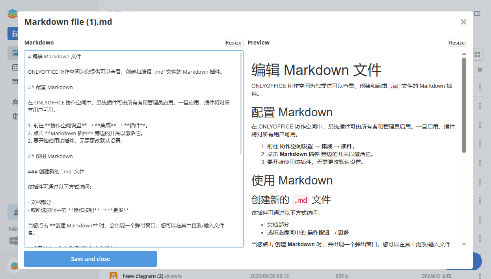Image resolution: width=491 pixels, height=279 pixels.
Task: Click the ONLYOFFICE logo at top of sidebar
Action: click(13, 14)
